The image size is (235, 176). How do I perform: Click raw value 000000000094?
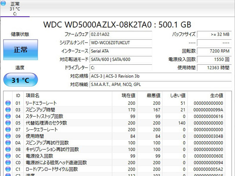(x=208, y=163)
